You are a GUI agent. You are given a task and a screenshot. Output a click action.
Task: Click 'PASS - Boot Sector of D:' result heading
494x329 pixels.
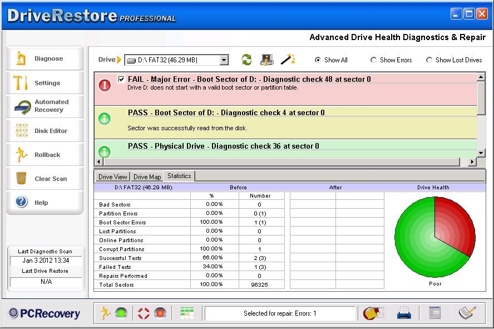pos(226,112)
